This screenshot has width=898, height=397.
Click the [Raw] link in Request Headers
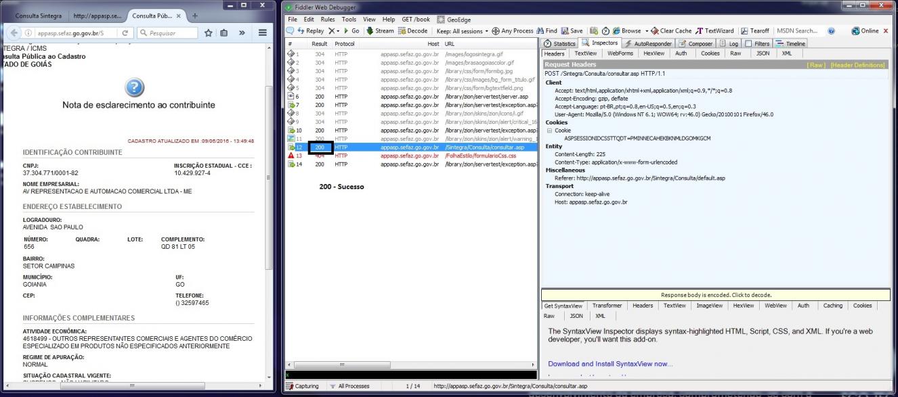tap(816, 65)
